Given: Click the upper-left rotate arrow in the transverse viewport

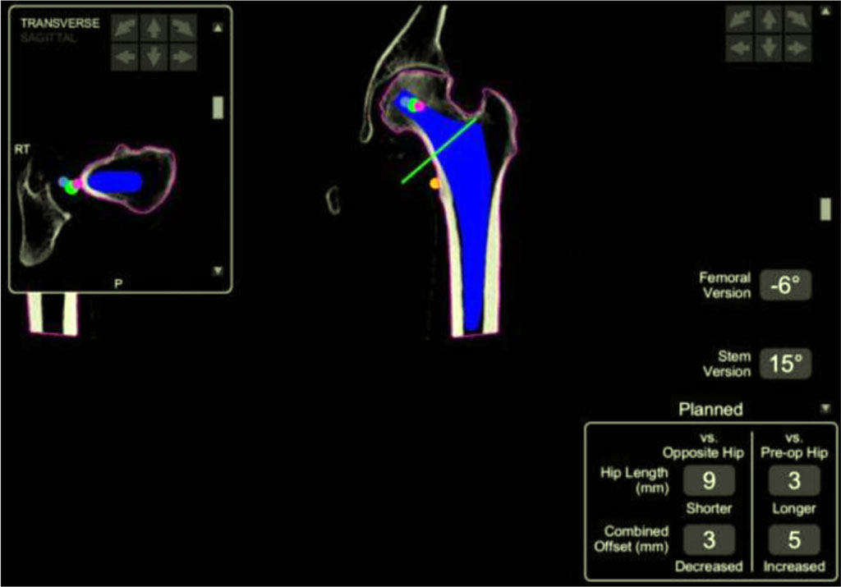Looking at the screenshot, I should (123, 26).
